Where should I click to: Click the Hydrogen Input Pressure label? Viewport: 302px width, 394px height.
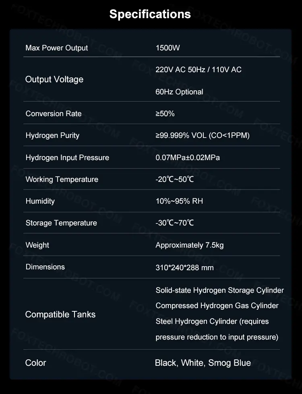[67, 158]
